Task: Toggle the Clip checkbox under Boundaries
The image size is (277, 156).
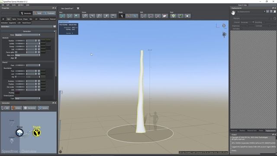Action: pos(16,77)
